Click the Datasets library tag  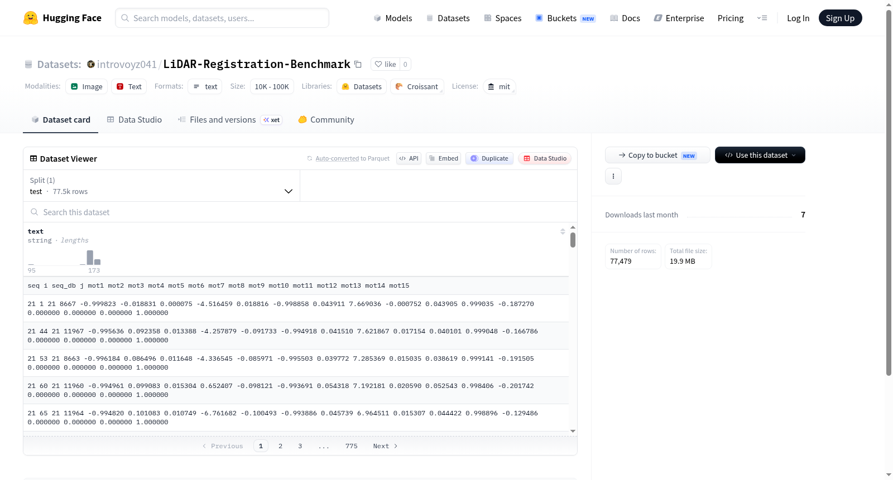point(362,86)
